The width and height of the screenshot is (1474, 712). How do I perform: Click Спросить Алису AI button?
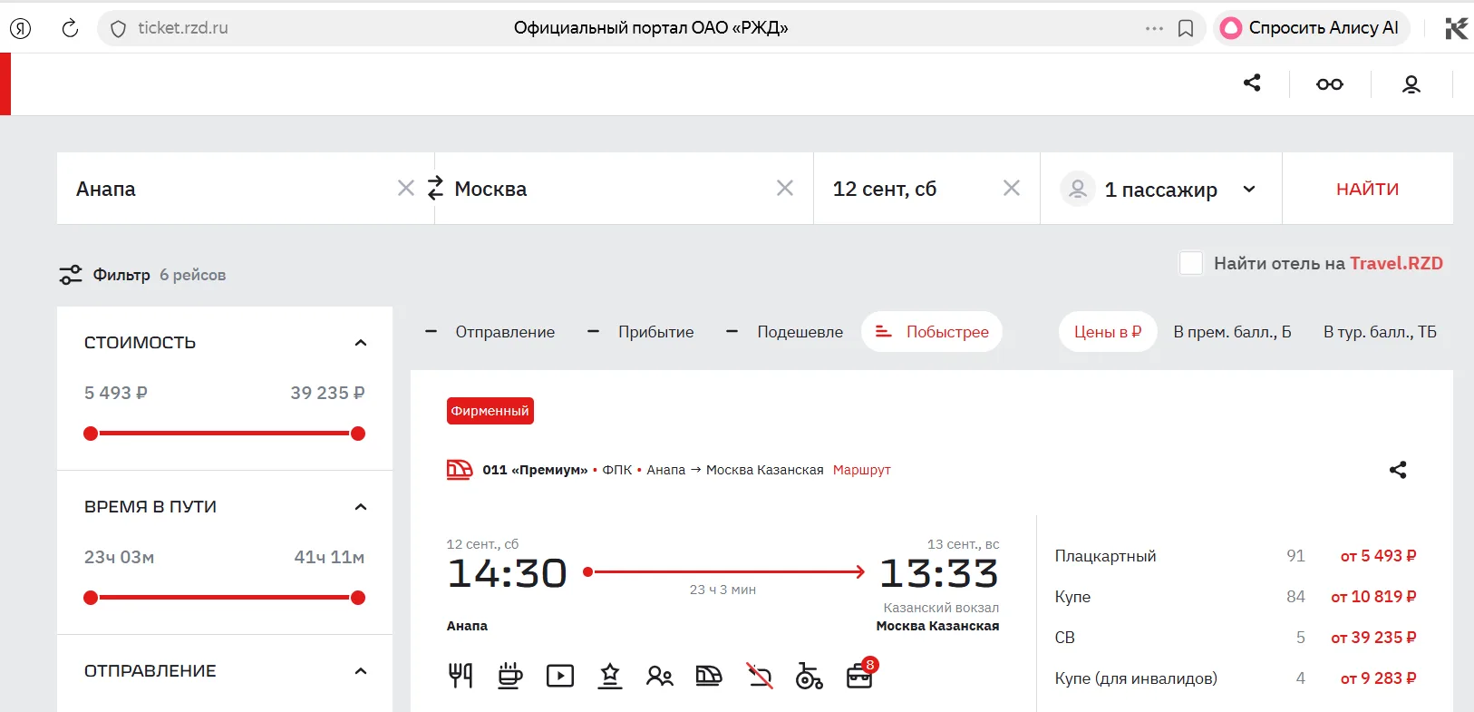1311,28
